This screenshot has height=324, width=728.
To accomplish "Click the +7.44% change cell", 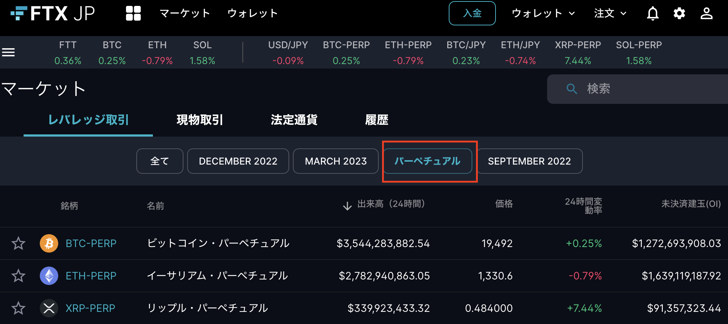I will pyautogui.click(x=584, y=308).
